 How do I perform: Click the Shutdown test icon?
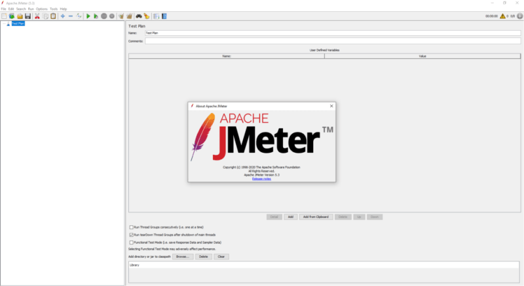tap(112, 16)
